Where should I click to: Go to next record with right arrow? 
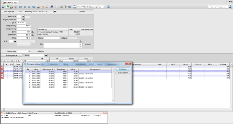pos(29,7)
